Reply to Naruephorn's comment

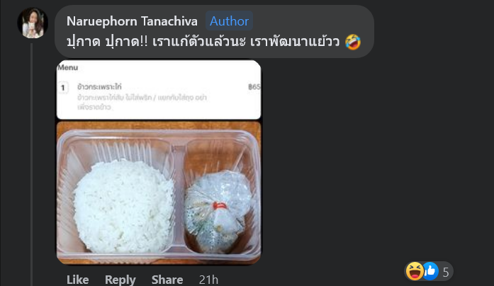(x=120, y=280)
